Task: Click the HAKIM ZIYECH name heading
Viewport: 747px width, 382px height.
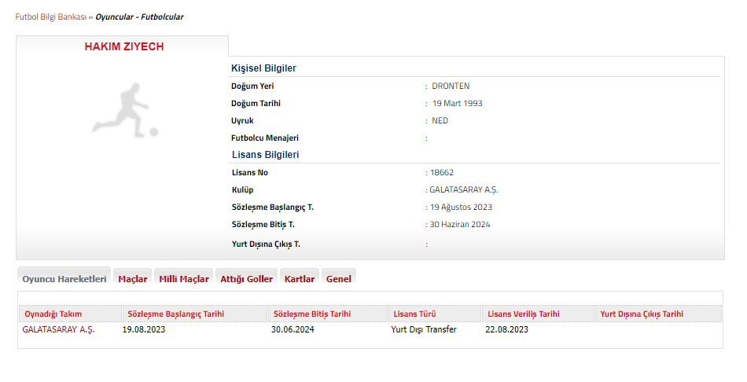Action: (x=124, y=47)
